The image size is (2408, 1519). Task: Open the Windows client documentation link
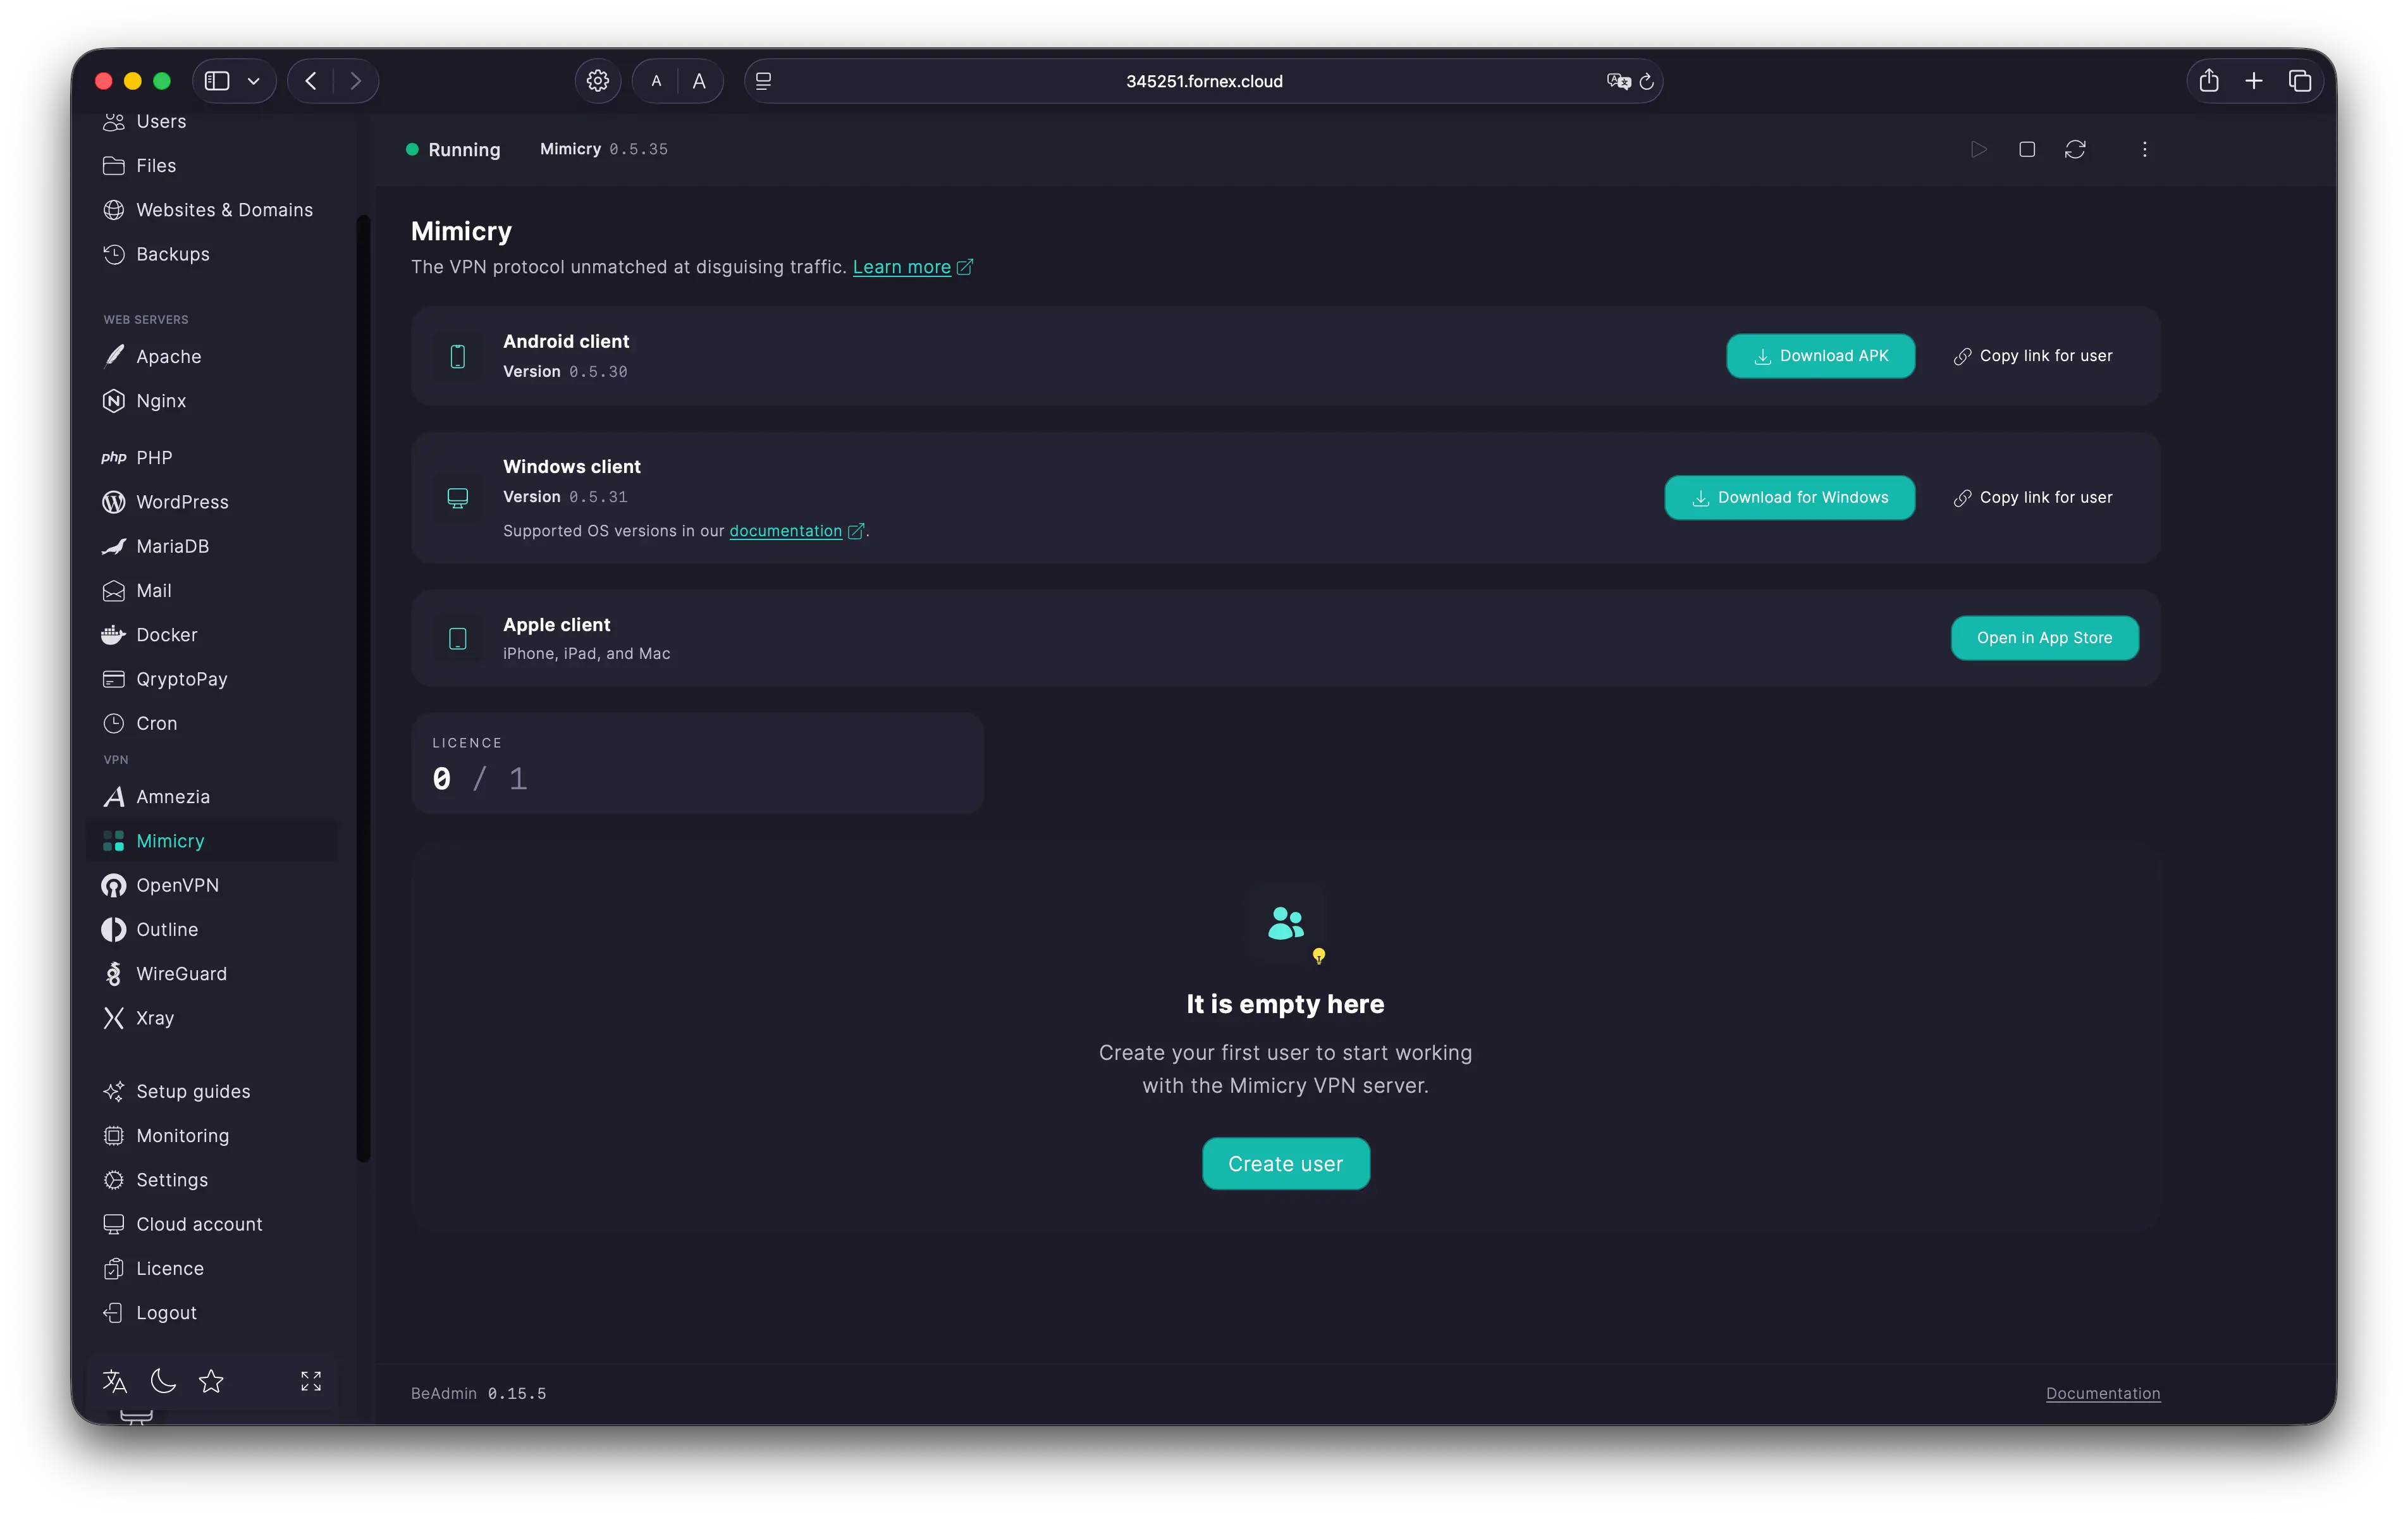coord(785,531)
